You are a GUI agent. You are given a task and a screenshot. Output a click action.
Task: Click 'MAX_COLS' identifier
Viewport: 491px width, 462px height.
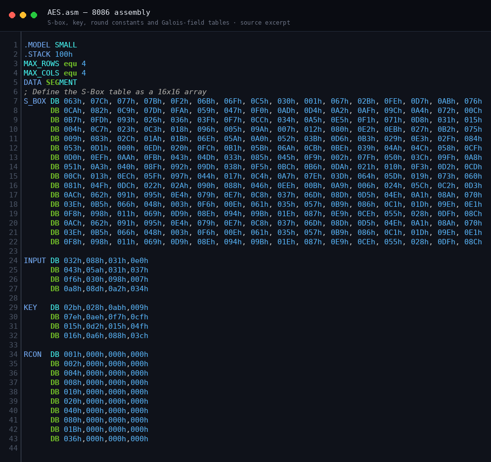pyautogui.click(x=42, y=73)
